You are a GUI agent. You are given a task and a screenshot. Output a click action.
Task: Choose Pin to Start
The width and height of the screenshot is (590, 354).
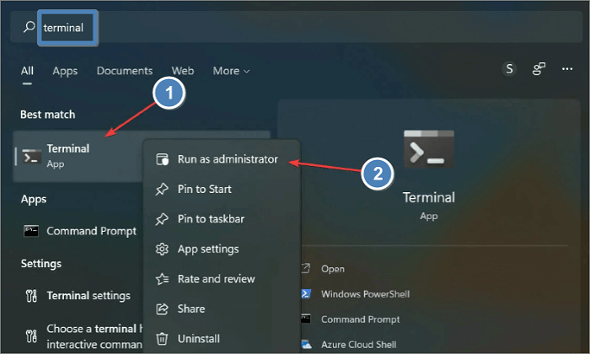(222, 189)
